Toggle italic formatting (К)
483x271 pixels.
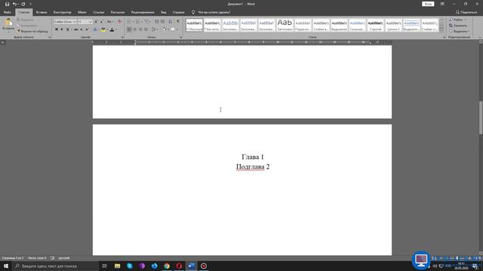[x=62, y=29]
